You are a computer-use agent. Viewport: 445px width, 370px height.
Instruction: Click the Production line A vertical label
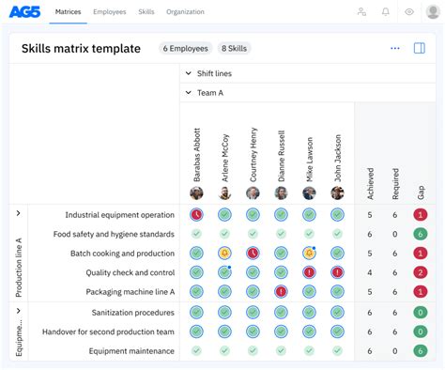[x=19, y=268]
